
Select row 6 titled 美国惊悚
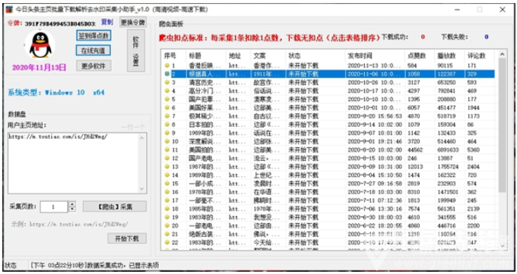click(x=328, y=108)
